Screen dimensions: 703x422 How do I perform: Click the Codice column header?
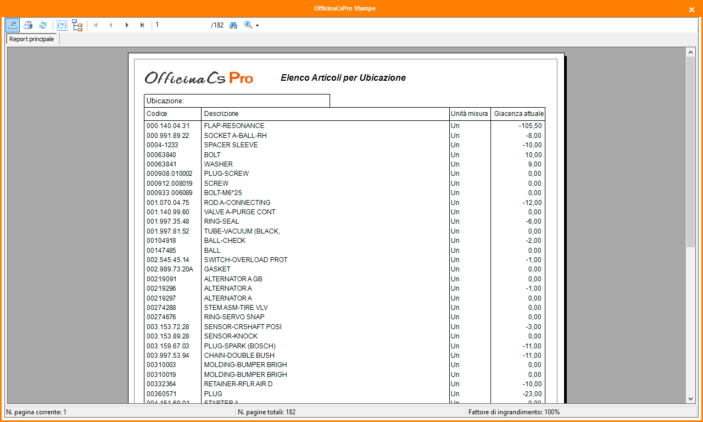[157, 114]
